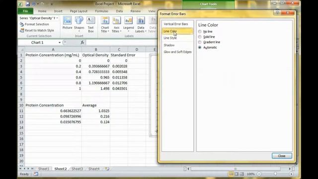Click the Excel application icon in title bar
The width and height of the screenshot is (318, 179).
pyautogui.click(x=20, y=4)
